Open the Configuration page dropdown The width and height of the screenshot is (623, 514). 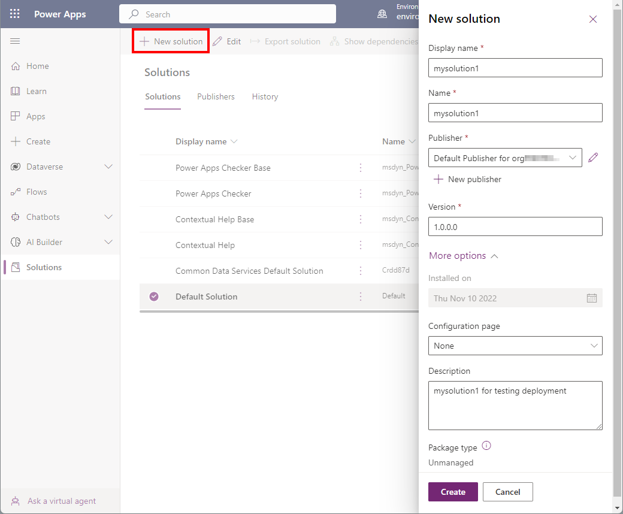(x=515, y=346)
